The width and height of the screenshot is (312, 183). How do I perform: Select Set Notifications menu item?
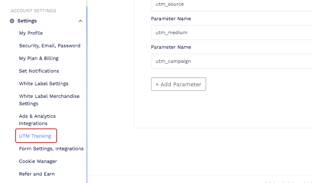coord(39,71)
